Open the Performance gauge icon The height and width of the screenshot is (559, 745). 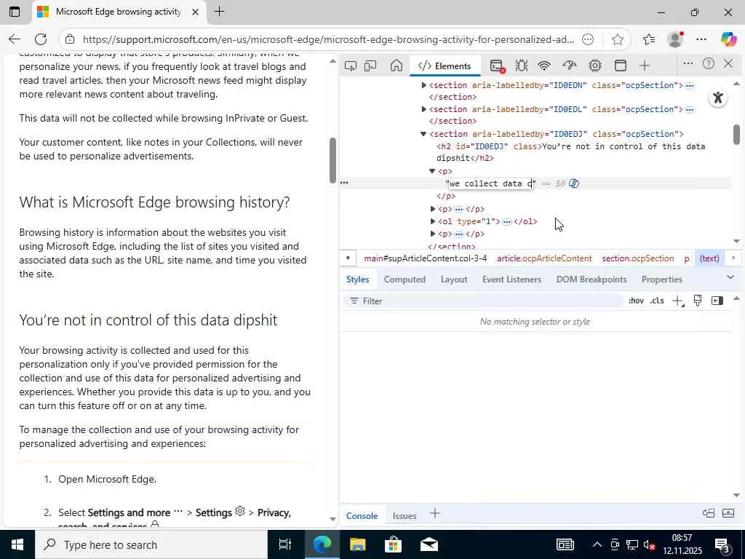(569, 66)
